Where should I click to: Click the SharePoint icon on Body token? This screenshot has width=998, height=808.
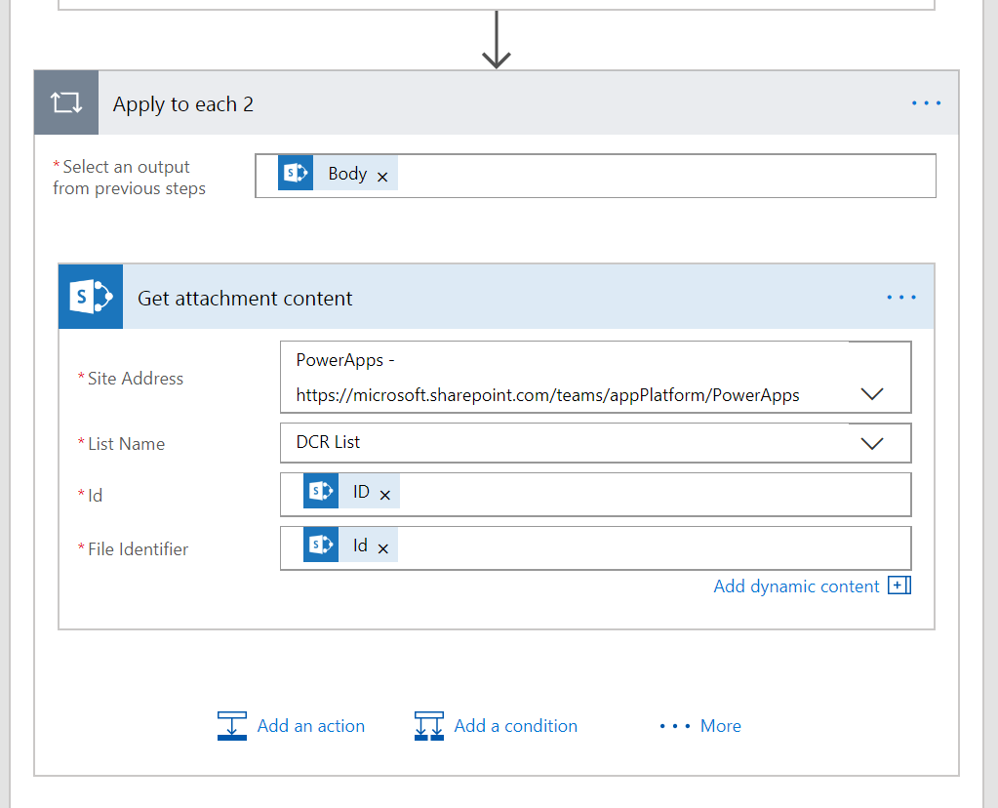pos(295,174)
